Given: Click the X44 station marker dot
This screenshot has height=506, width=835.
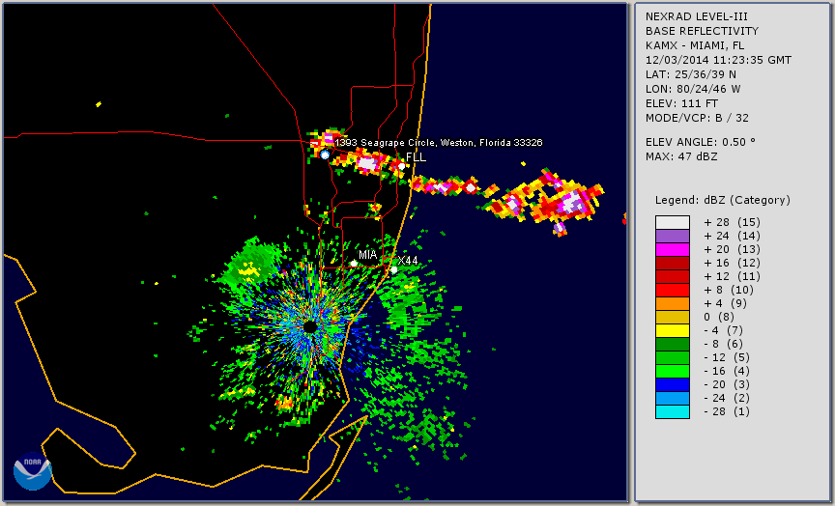Looking at the screenshot, I should pyautogui.click(x=393, y=269).
